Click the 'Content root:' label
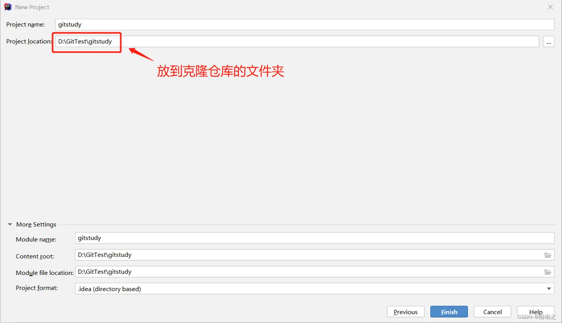 pyautogui.click(x=35, y=256)
